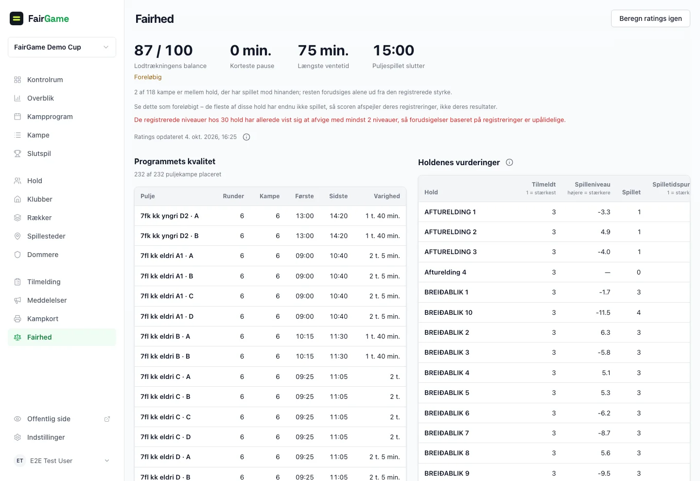Click the Varighed column header
The height and width of the screenshot is (481, 700).
tap(387, 196)
